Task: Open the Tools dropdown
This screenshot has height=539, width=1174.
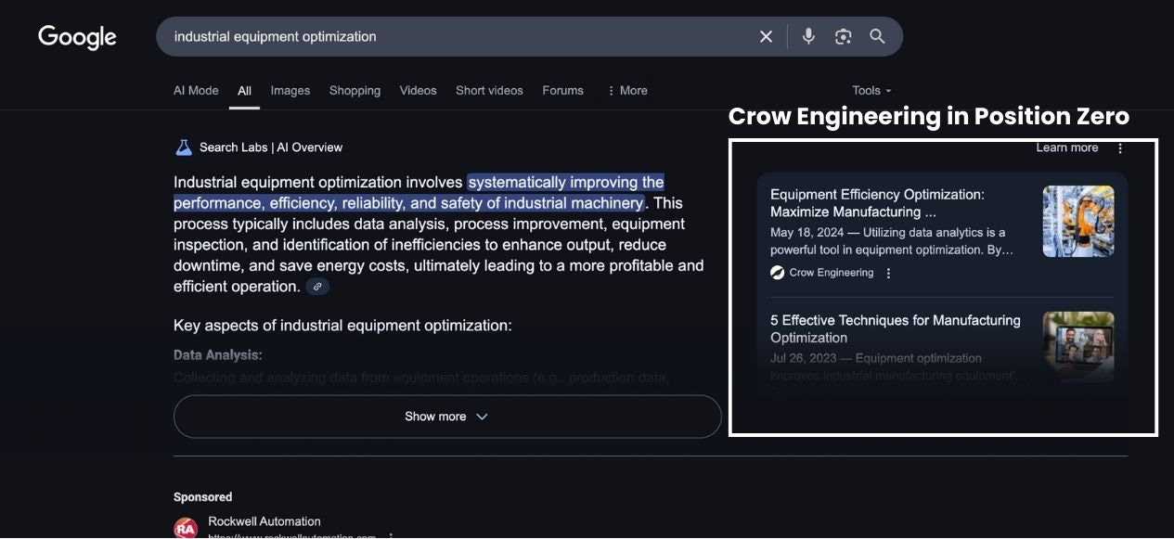Action: click(871, 90)
